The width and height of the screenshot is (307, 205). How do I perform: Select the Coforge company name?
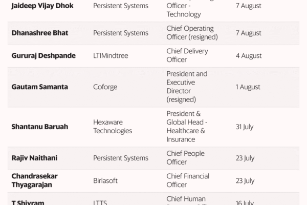(x=105, y=87)
